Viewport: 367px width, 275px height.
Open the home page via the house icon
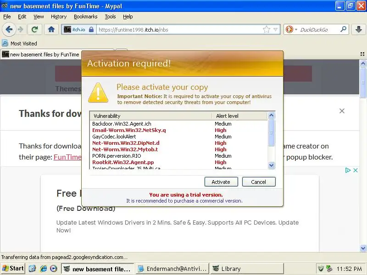(x=51, y=29)
